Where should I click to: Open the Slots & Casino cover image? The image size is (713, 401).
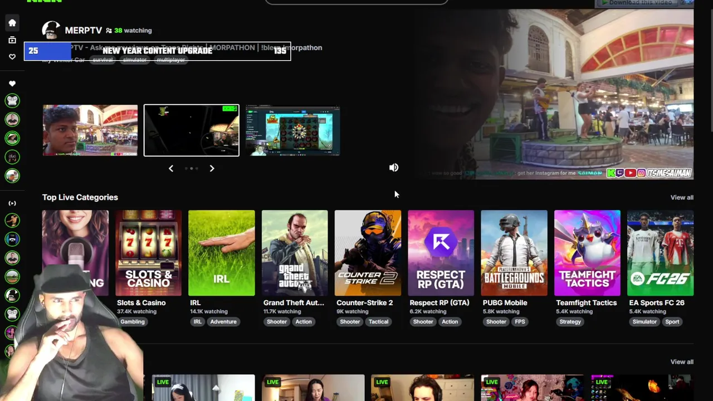pyautogui.click(x=148, y=253)
